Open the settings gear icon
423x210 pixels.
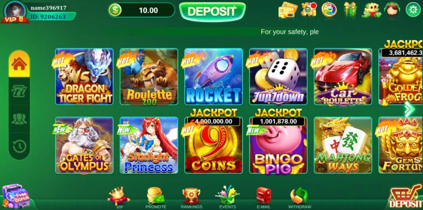tap(413, 10)
